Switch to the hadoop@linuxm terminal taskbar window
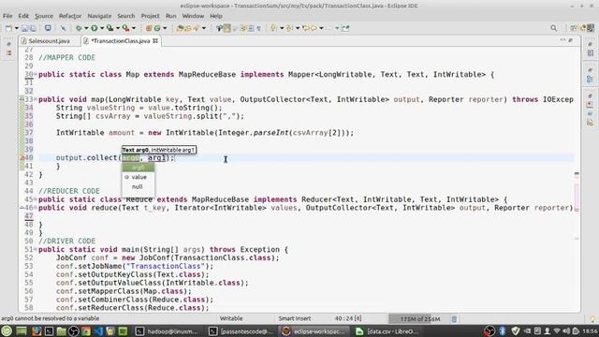The height and width of the screenshot is (337, 599). point(167,331)
